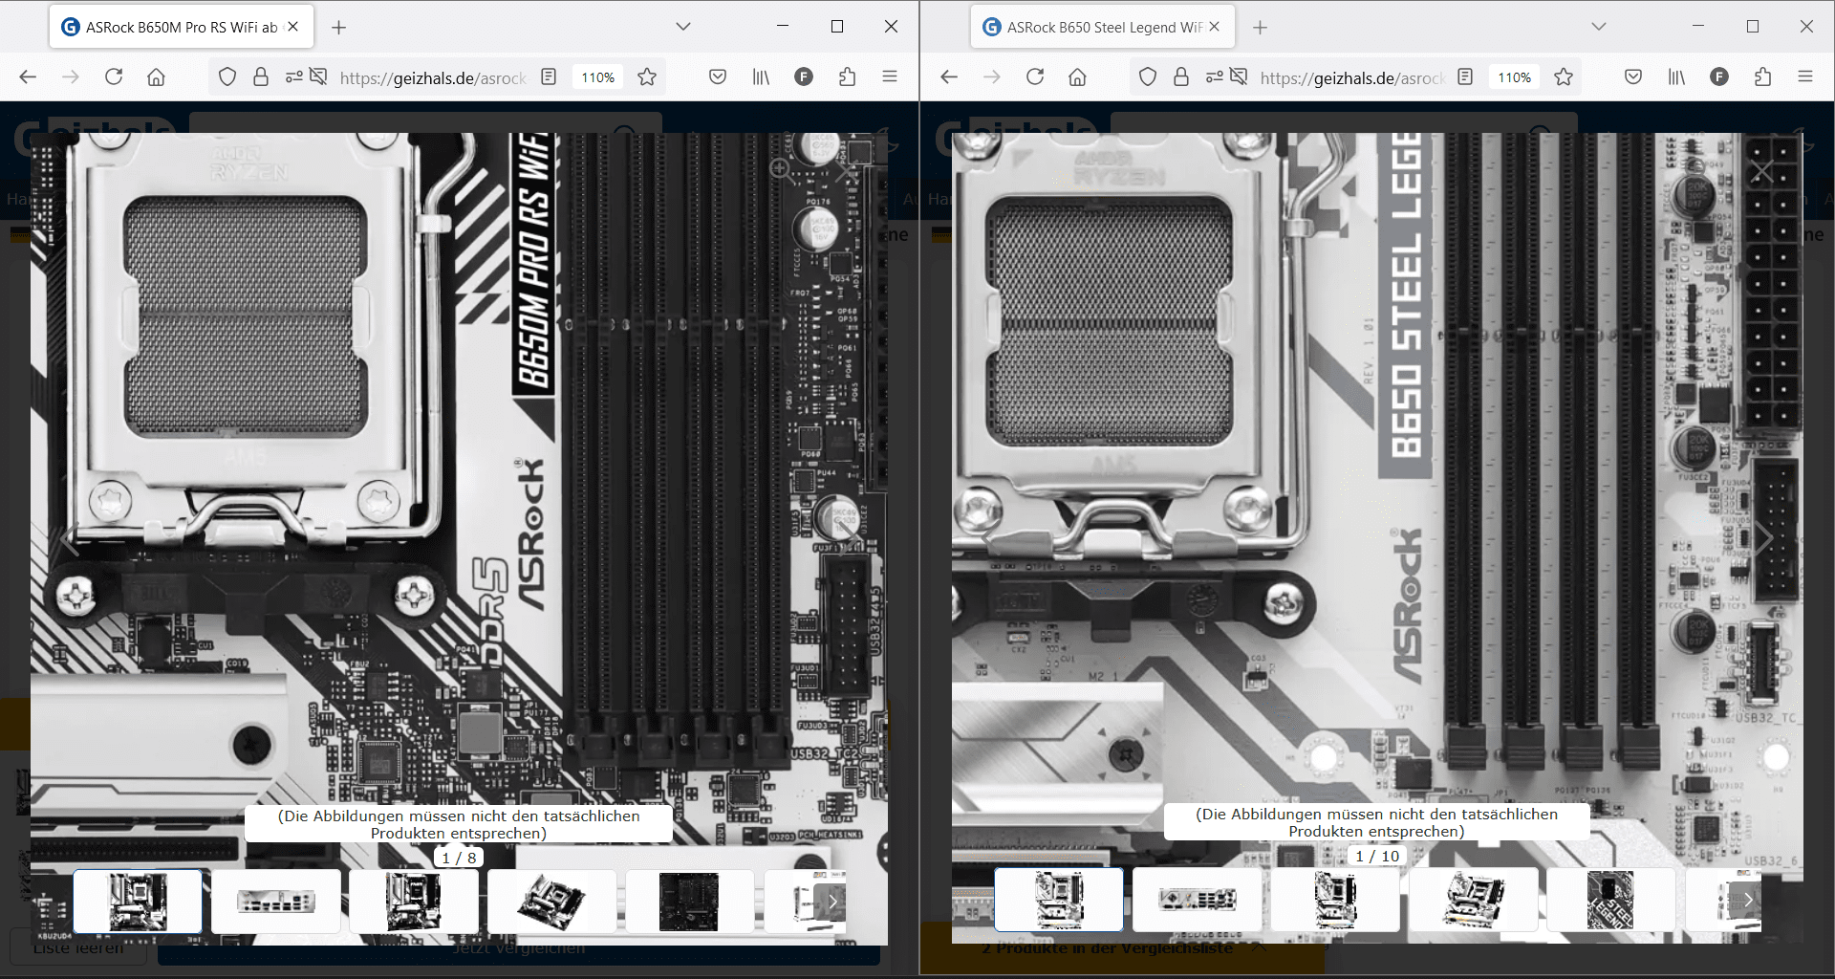Save to Pocket in the left window
1835x979 pixels.
(x=718, y=77)
